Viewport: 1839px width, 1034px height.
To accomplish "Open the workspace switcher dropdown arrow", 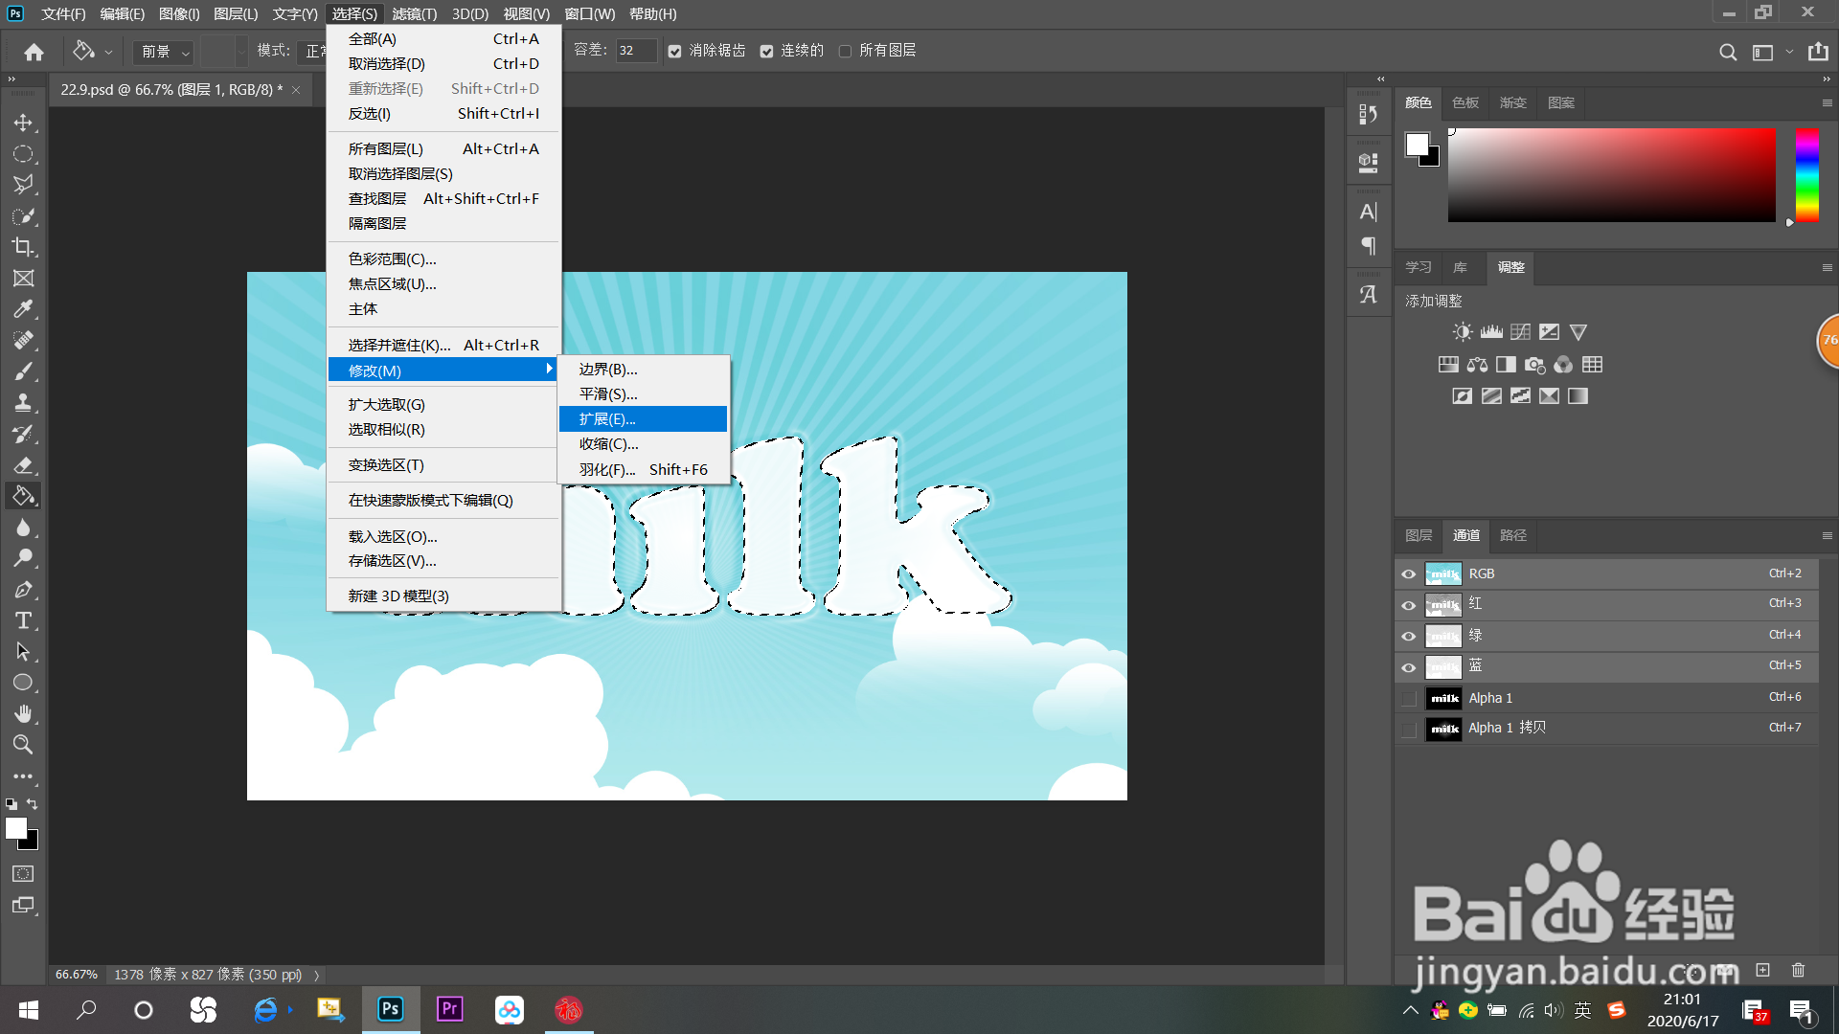I will (1788, 53).
